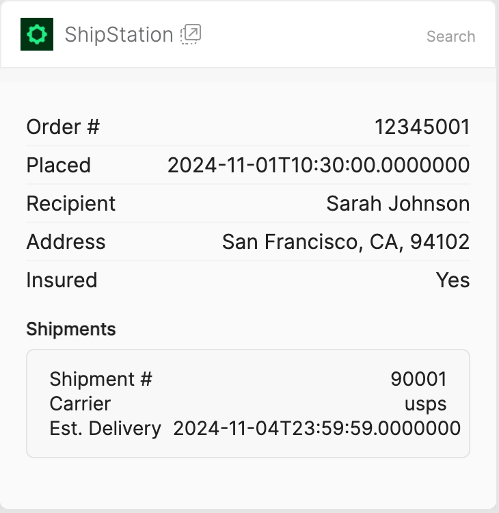Click the Est. Delivery date value

click(x=316, y=428)
